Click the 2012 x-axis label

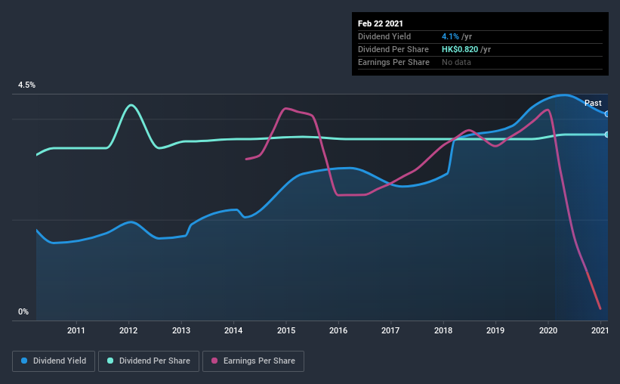(128, 330)
